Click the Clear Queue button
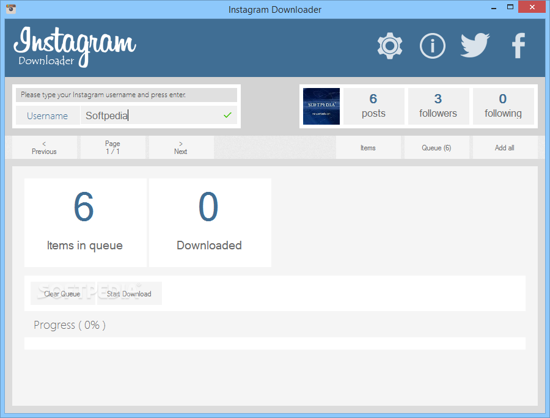Screen dimensions: 550x418 pos(62,293)
